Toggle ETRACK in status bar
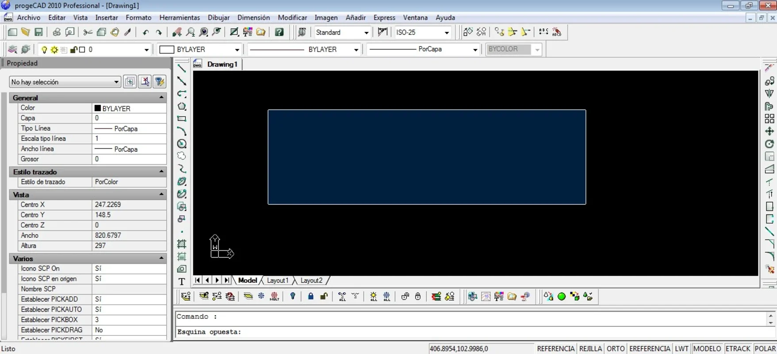 (738, 349)
